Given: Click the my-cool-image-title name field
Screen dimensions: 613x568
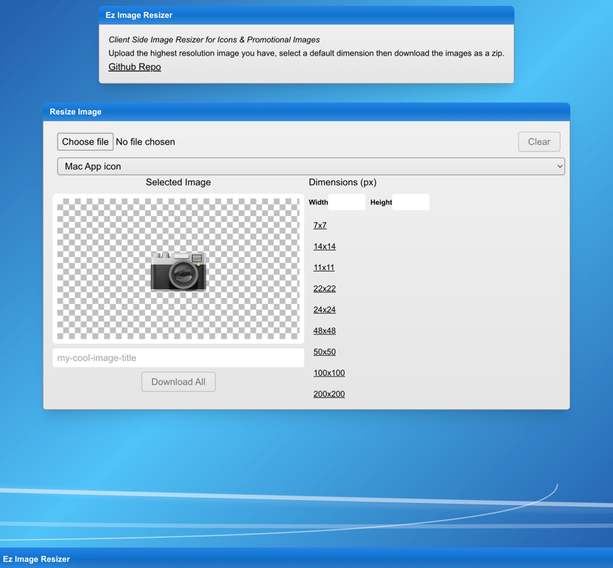Looking at the screenshot, I should pyautogui.click(x=178, y=358).
